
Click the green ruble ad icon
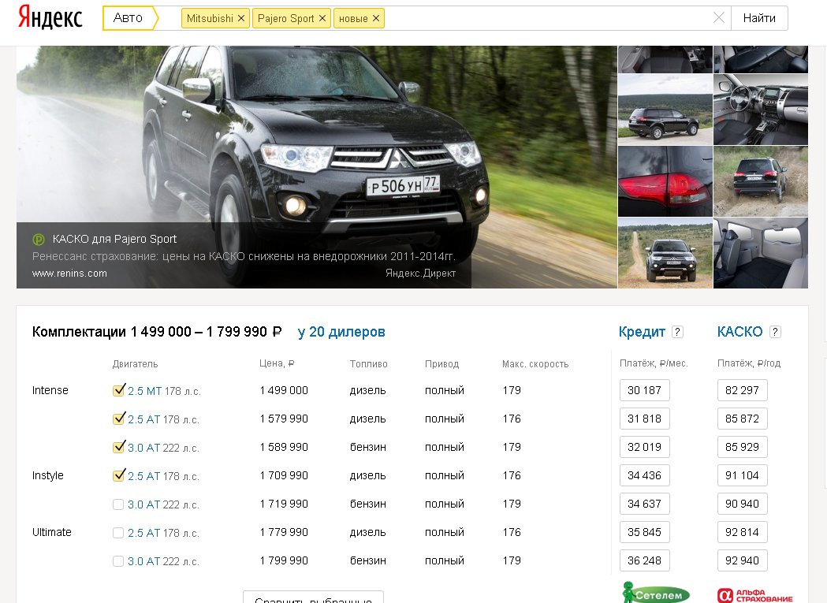(39, 240)
